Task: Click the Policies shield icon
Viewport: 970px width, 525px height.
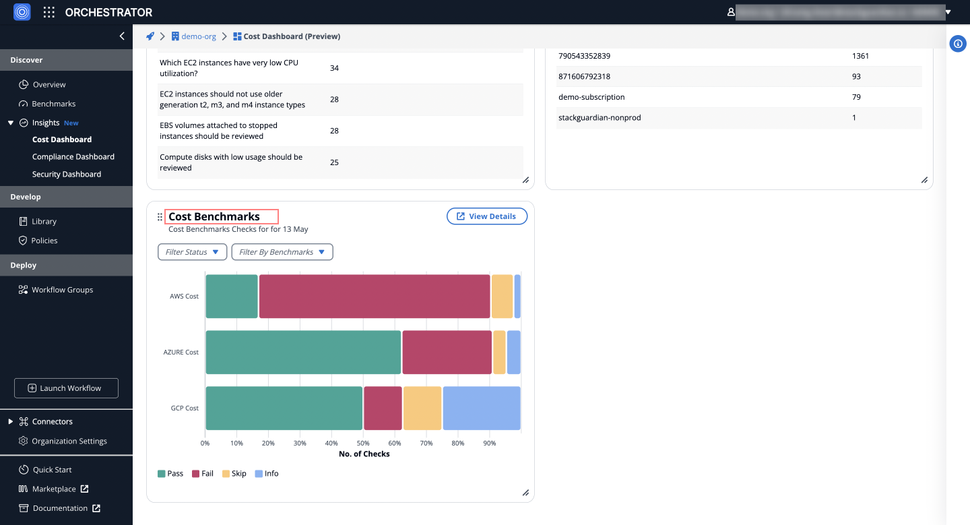Action: pyautogui.click(x=24, y=241)
